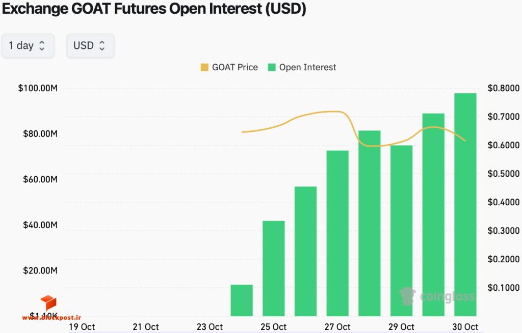Click the $100.00M left axis label
This screenshot has height=333, width=522.
pos(38,88)
